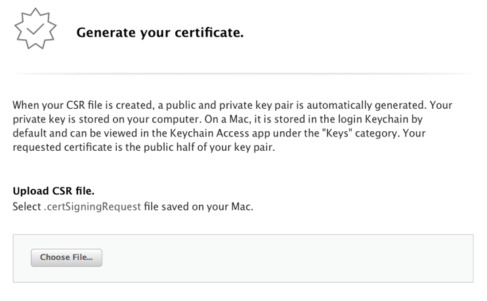
Task: Click the Choose File... button
Action: pos(66,258)
